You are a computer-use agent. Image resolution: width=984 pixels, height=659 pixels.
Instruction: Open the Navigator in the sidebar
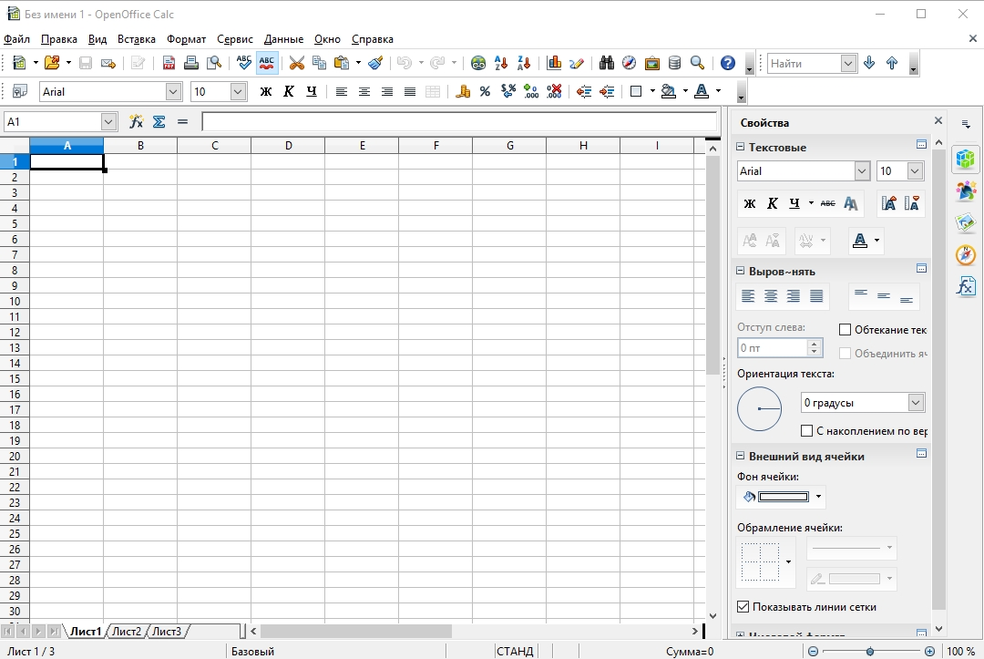click(x=966, y=255)
